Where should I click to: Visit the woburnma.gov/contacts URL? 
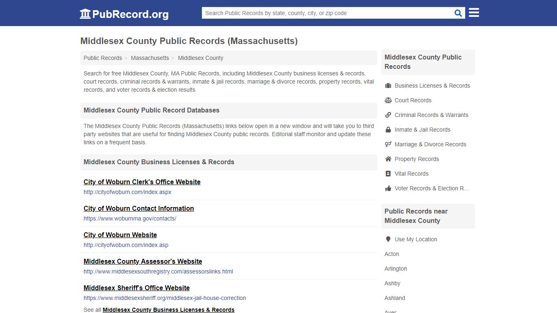coord(130,218)
